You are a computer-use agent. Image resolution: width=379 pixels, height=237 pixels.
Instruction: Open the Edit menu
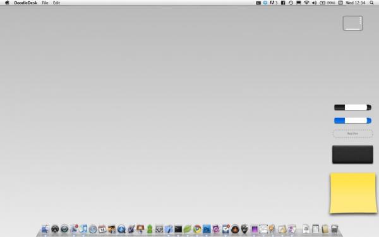[x=56, y=3]
